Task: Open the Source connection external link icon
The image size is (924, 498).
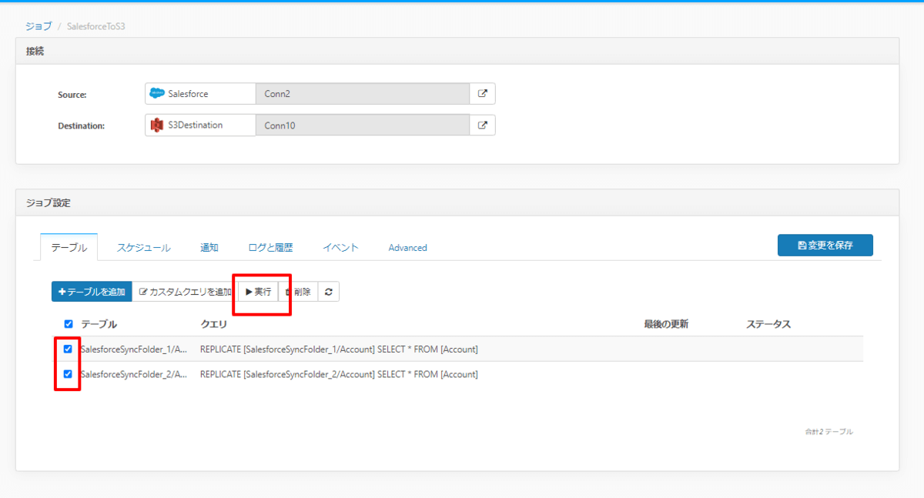Action: 483,94
